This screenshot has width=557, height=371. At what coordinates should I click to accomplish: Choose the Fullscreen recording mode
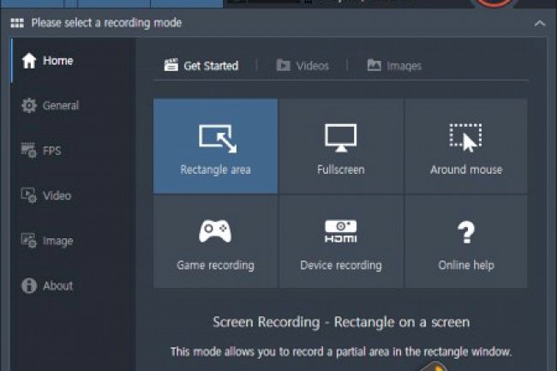pyautogui.click(x=340, y=146)
